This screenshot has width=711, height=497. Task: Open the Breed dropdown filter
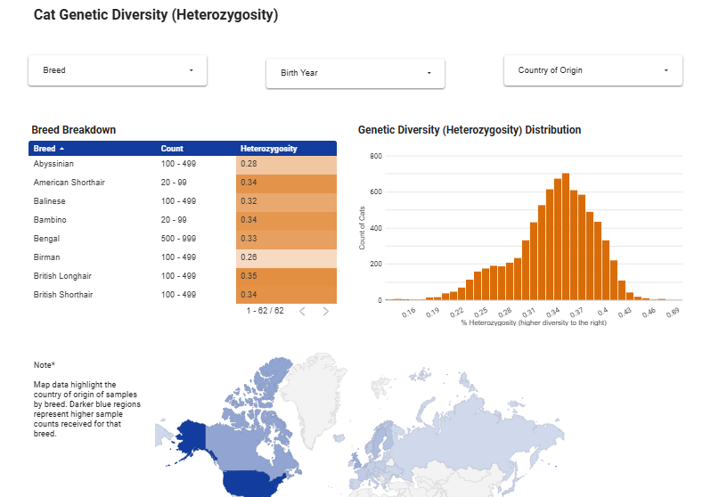(118, 70)
